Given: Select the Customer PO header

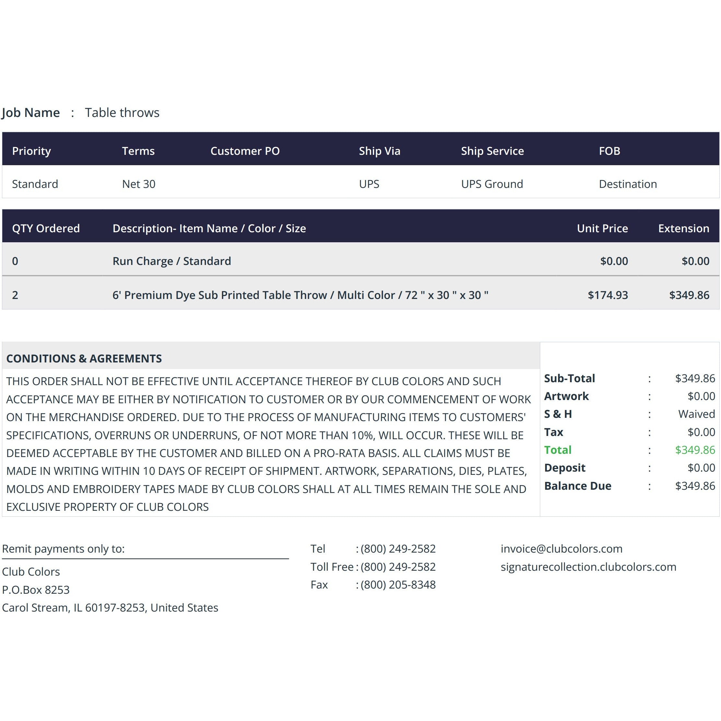Looking at the screenshot, I should pos(245,151).
